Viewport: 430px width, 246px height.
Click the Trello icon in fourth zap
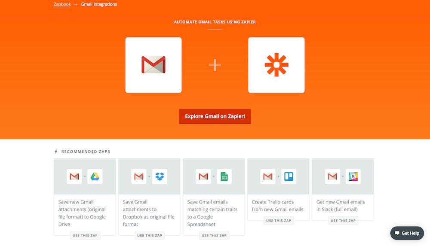tap(289, 176)
